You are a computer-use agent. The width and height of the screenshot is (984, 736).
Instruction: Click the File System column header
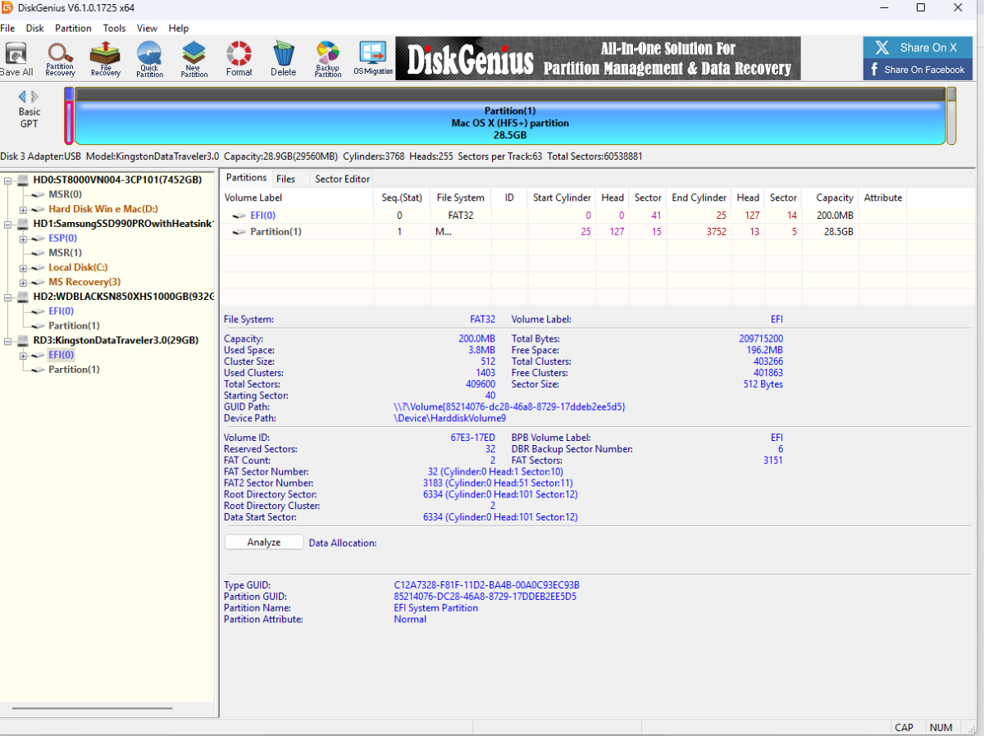click(460, 198)
